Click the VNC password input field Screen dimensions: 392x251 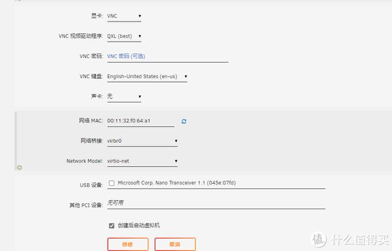coord(167,56)
